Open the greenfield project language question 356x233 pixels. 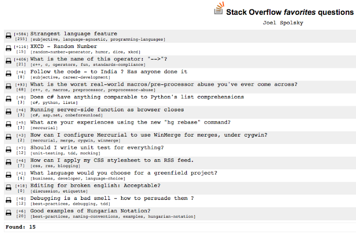124,173
